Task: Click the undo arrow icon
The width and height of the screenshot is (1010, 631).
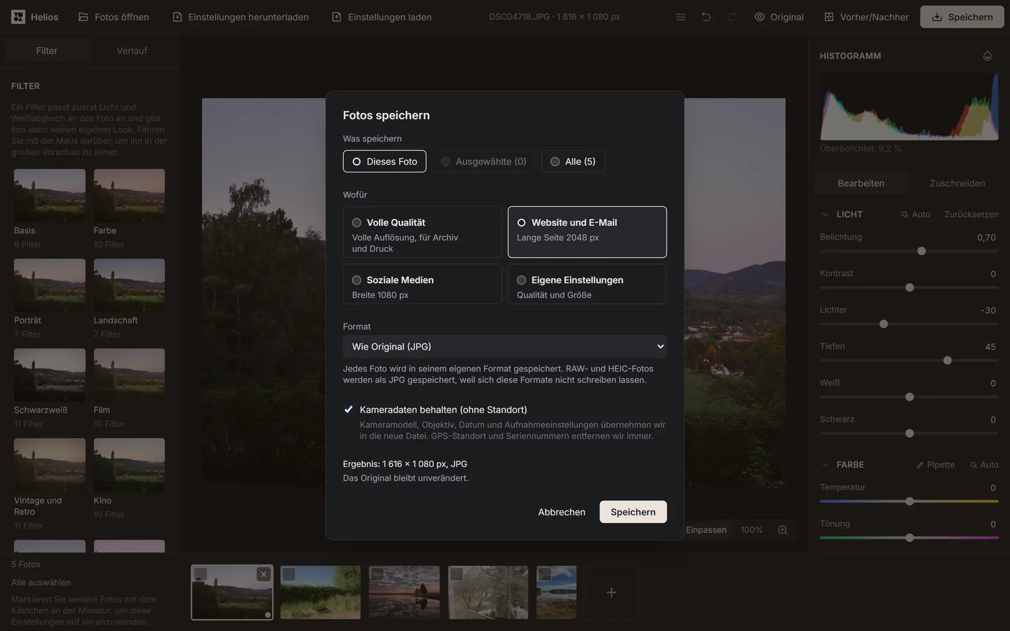Action: [x=706, y=17]
